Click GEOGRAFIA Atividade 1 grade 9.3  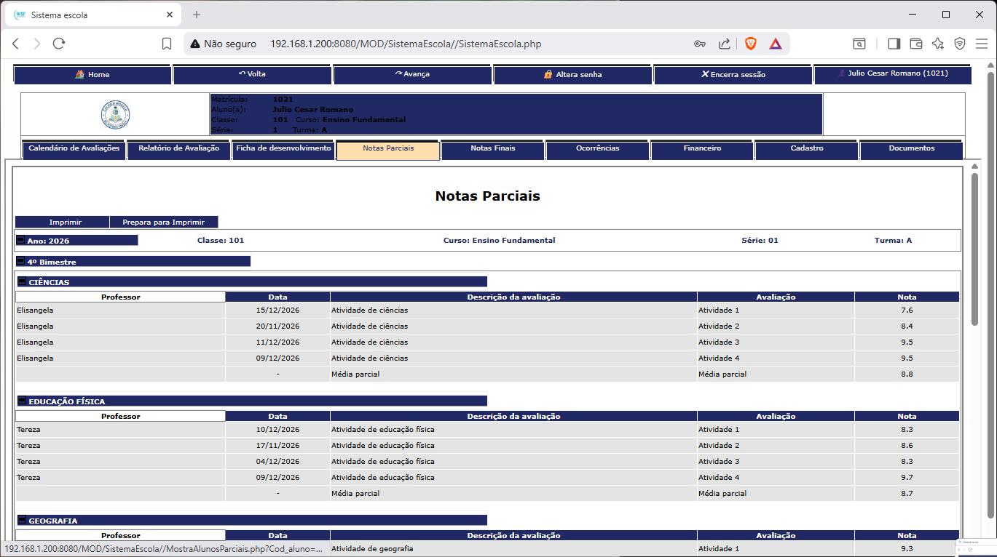[907, 549]
